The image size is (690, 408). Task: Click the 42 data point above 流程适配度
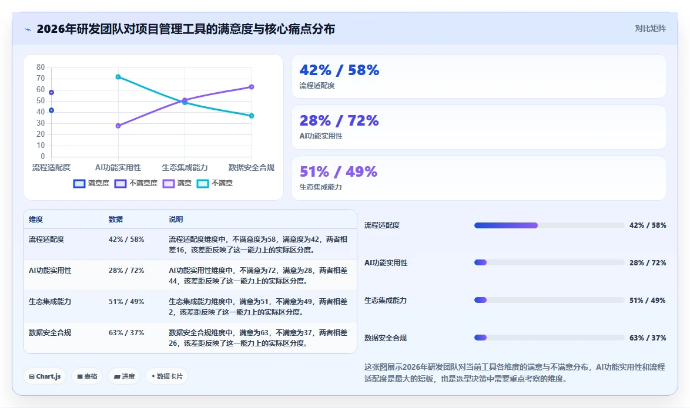[x=52, y=110]
